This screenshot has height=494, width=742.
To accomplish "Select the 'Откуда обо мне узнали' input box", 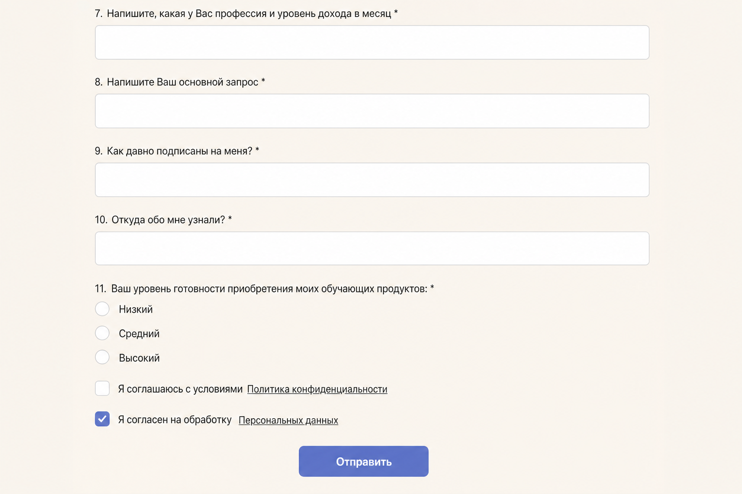I will point(372,248).
